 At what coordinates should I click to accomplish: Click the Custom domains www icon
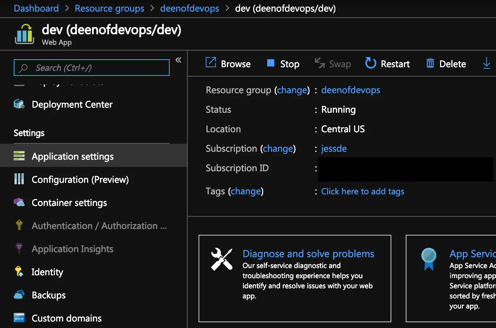click(x=19, y=318)
